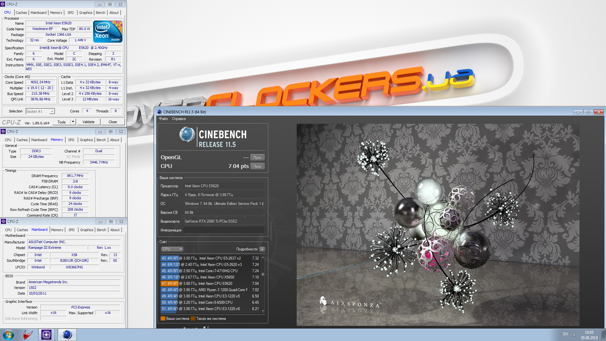Switch to Mainboard tab in top CPU-Z
This screenshot has width=606, height=341.
pyautogui.click(x=39, y=13)
